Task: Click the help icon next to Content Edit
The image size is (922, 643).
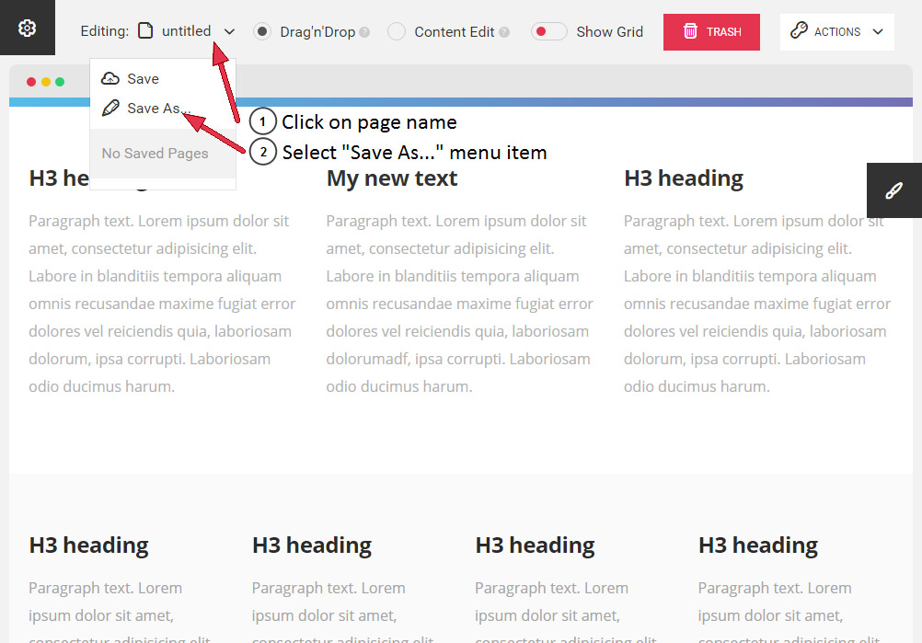Action: tap(504, 32)
